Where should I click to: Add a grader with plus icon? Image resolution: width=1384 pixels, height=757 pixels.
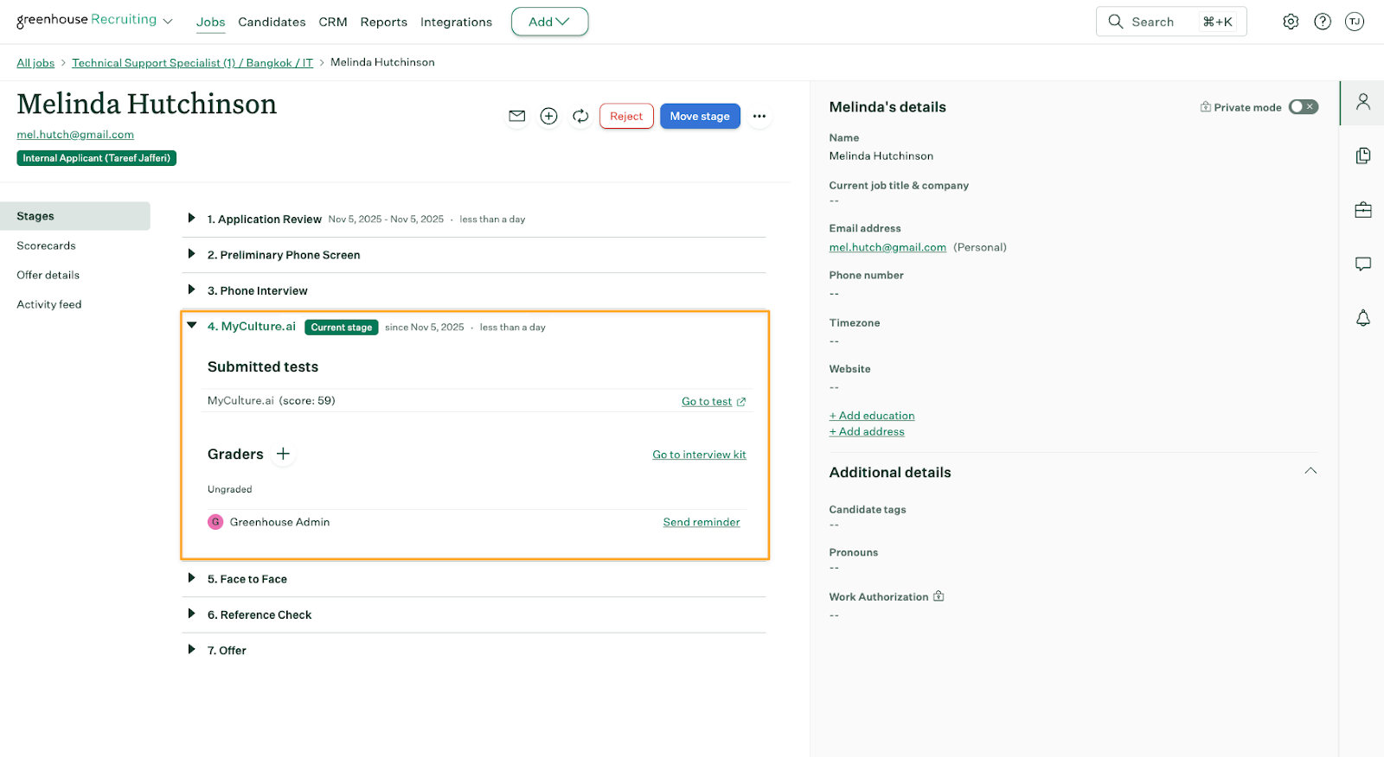(x=283, y=454)
